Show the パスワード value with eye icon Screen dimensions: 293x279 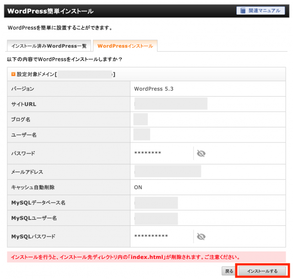click(x=201, y=153)
